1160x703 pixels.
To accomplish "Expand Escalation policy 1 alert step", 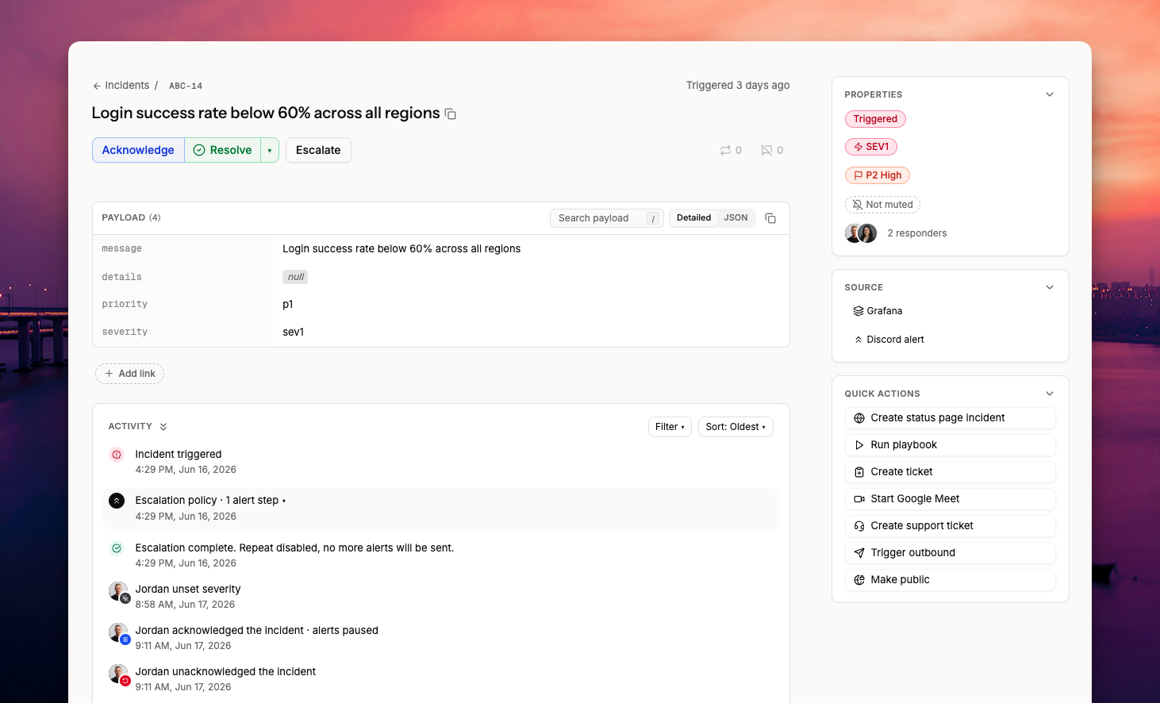I will tap(210, 501).
